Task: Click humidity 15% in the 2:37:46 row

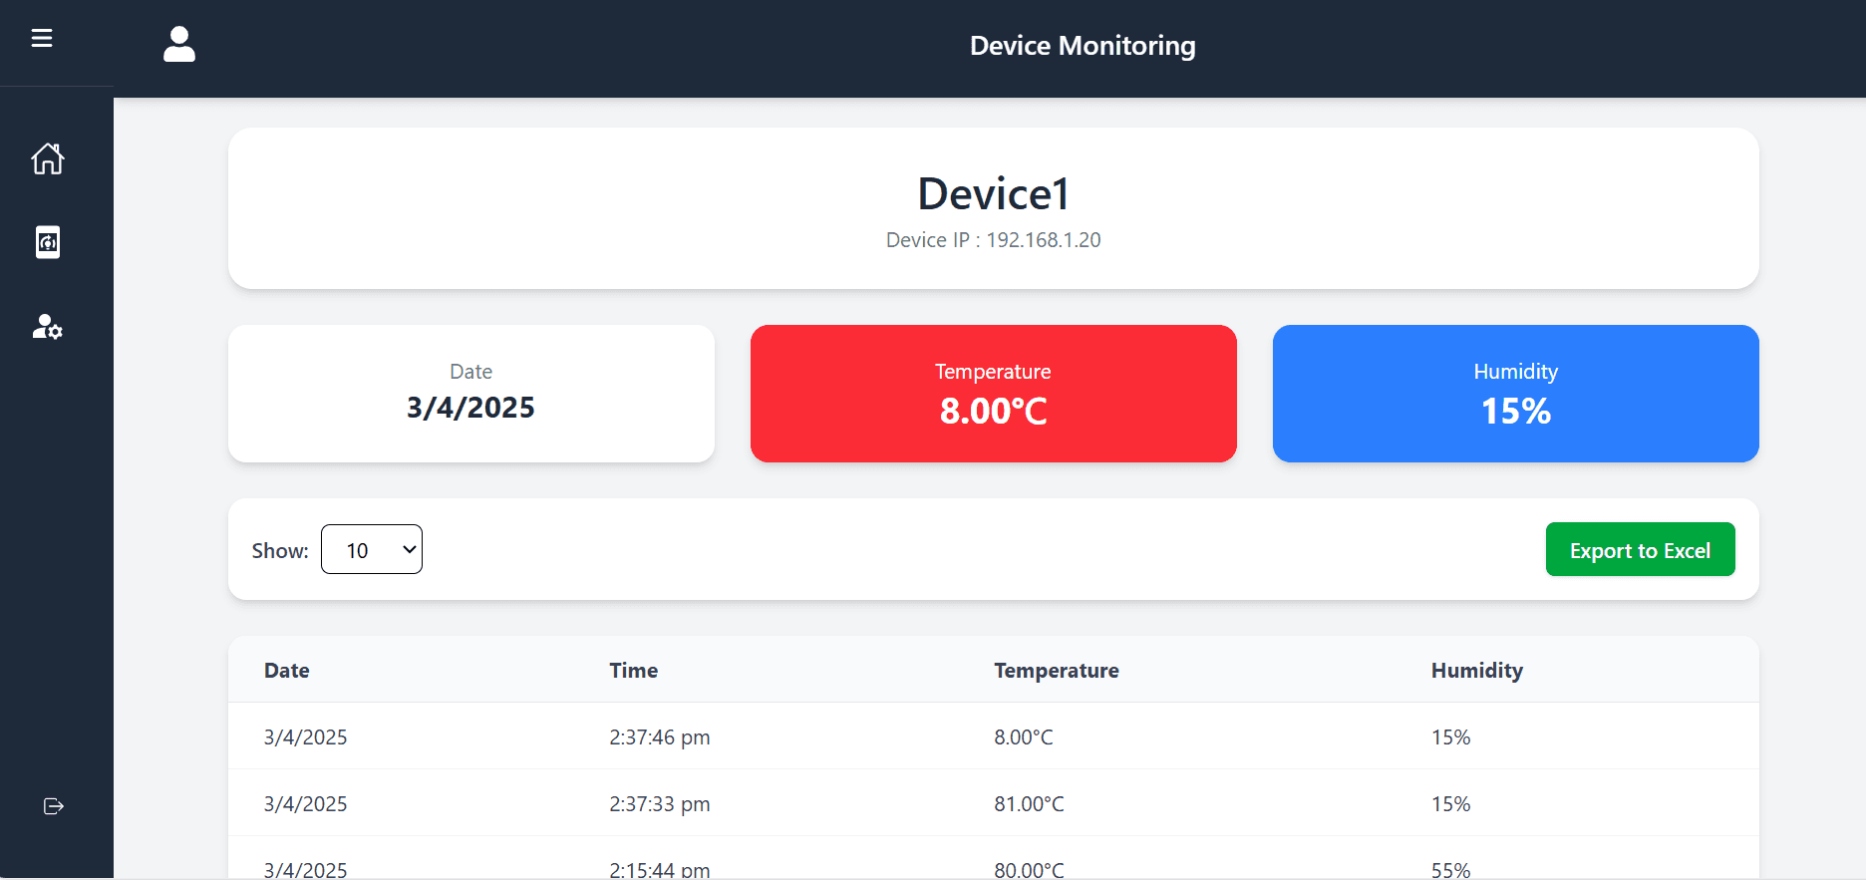Action: click(1451, 737)
